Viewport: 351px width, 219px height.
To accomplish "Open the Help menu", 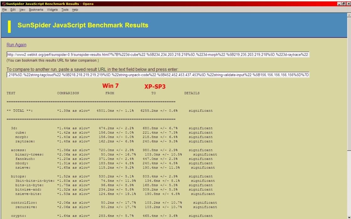I will (x=75, y=10).
